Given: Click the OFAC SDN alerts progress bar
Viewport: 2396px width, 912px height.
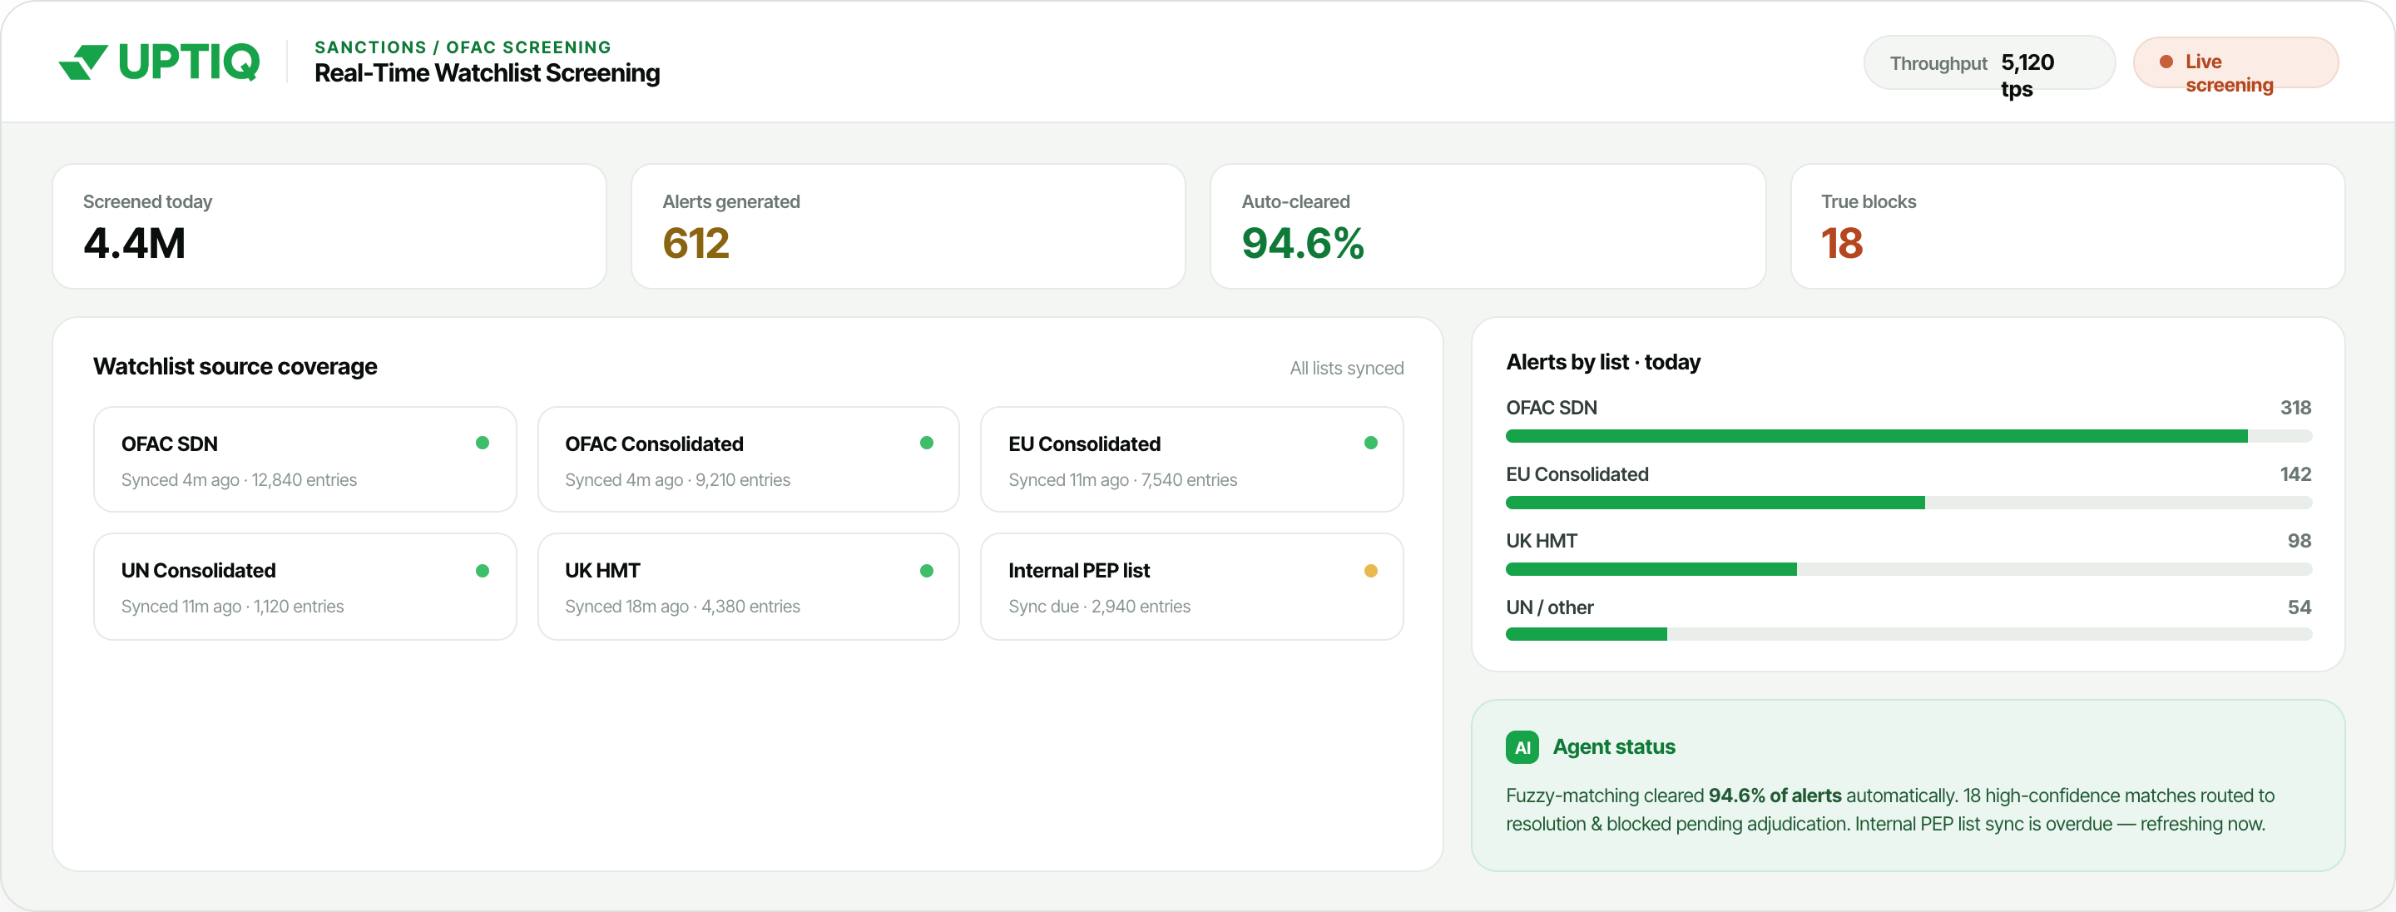Looking at the screenshot, I should [1908, 435].
